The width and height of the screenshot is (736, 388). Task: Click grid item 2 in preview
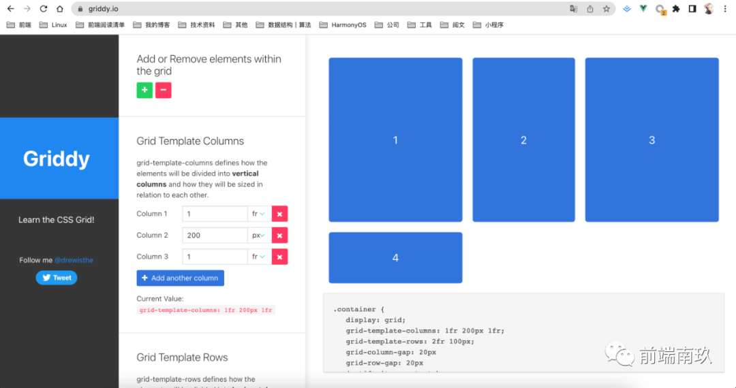(x=523, y=140)
